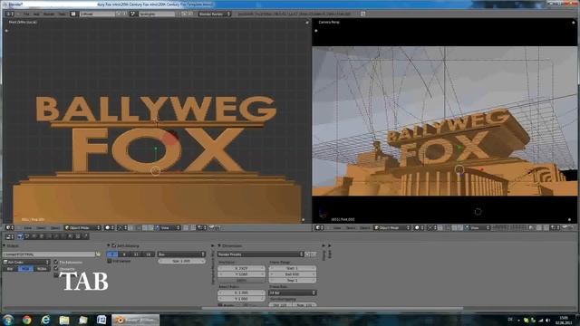580x326 pixels.
Task: Select RGBA color mode
Action: (x=42, y=269)
